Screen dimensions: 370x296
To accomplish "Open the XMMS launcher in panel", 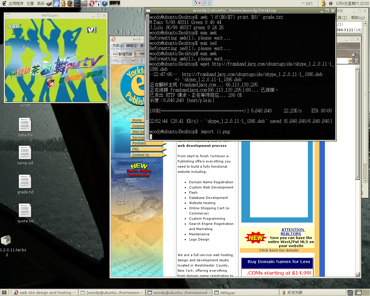I will (77, 3).
